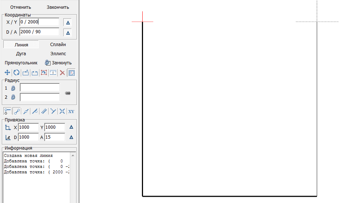The width and height of the screenshot is (342, 203).
Task: Click triangle button next to X / Y field
Action: click(x=67, y=22)
